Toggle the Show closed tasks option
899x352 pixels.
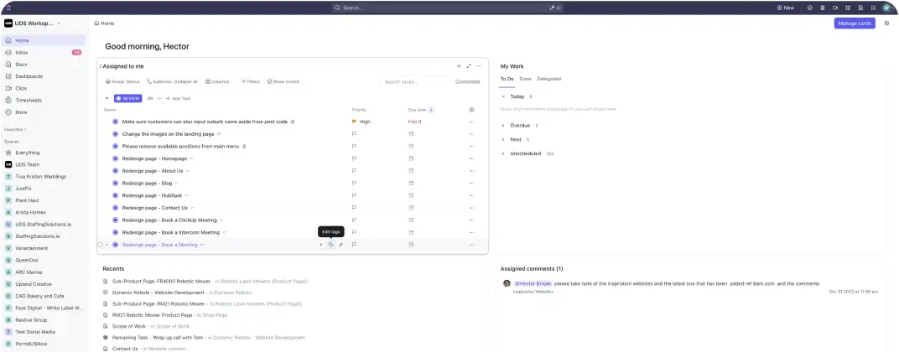coord(283,81)
